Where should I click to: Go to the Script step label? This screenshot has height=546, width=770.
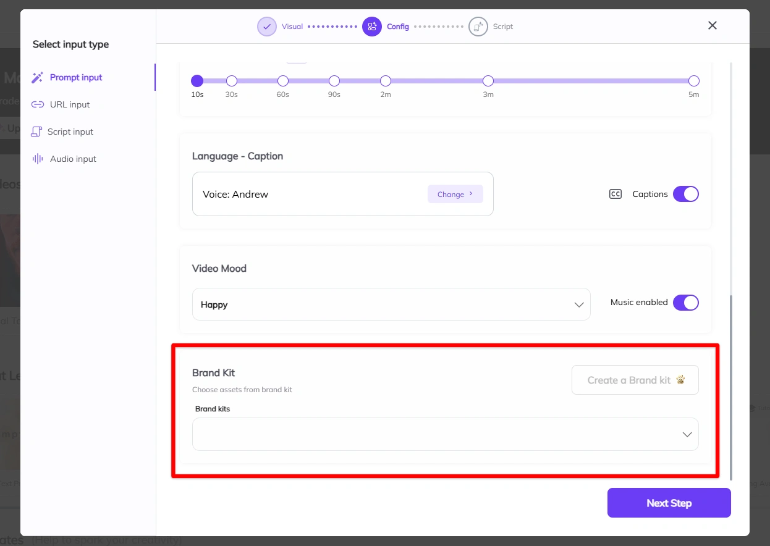click(x=503, y=27)
